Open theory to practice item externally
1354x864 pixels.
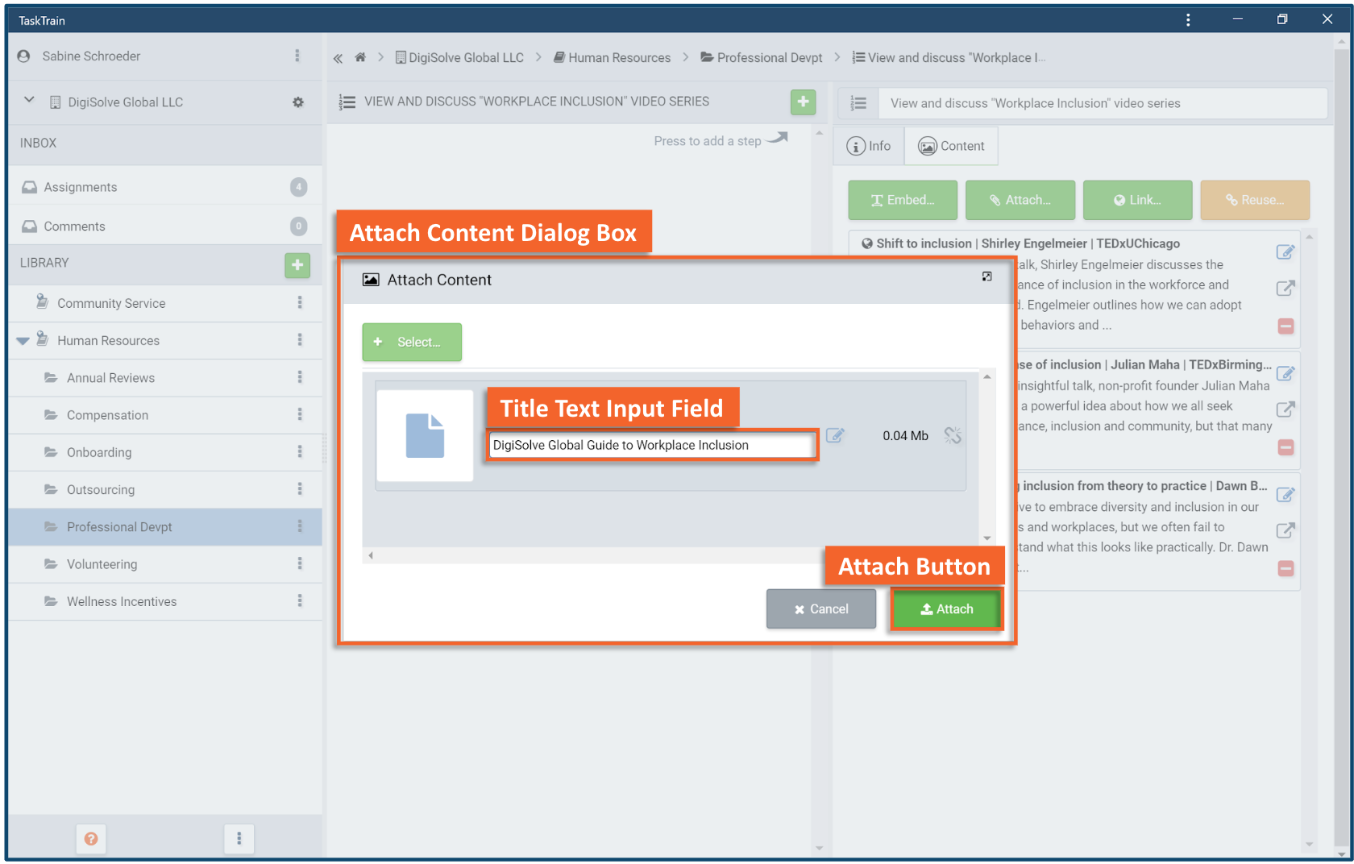pyautogui.click(x=1285, y=530)
